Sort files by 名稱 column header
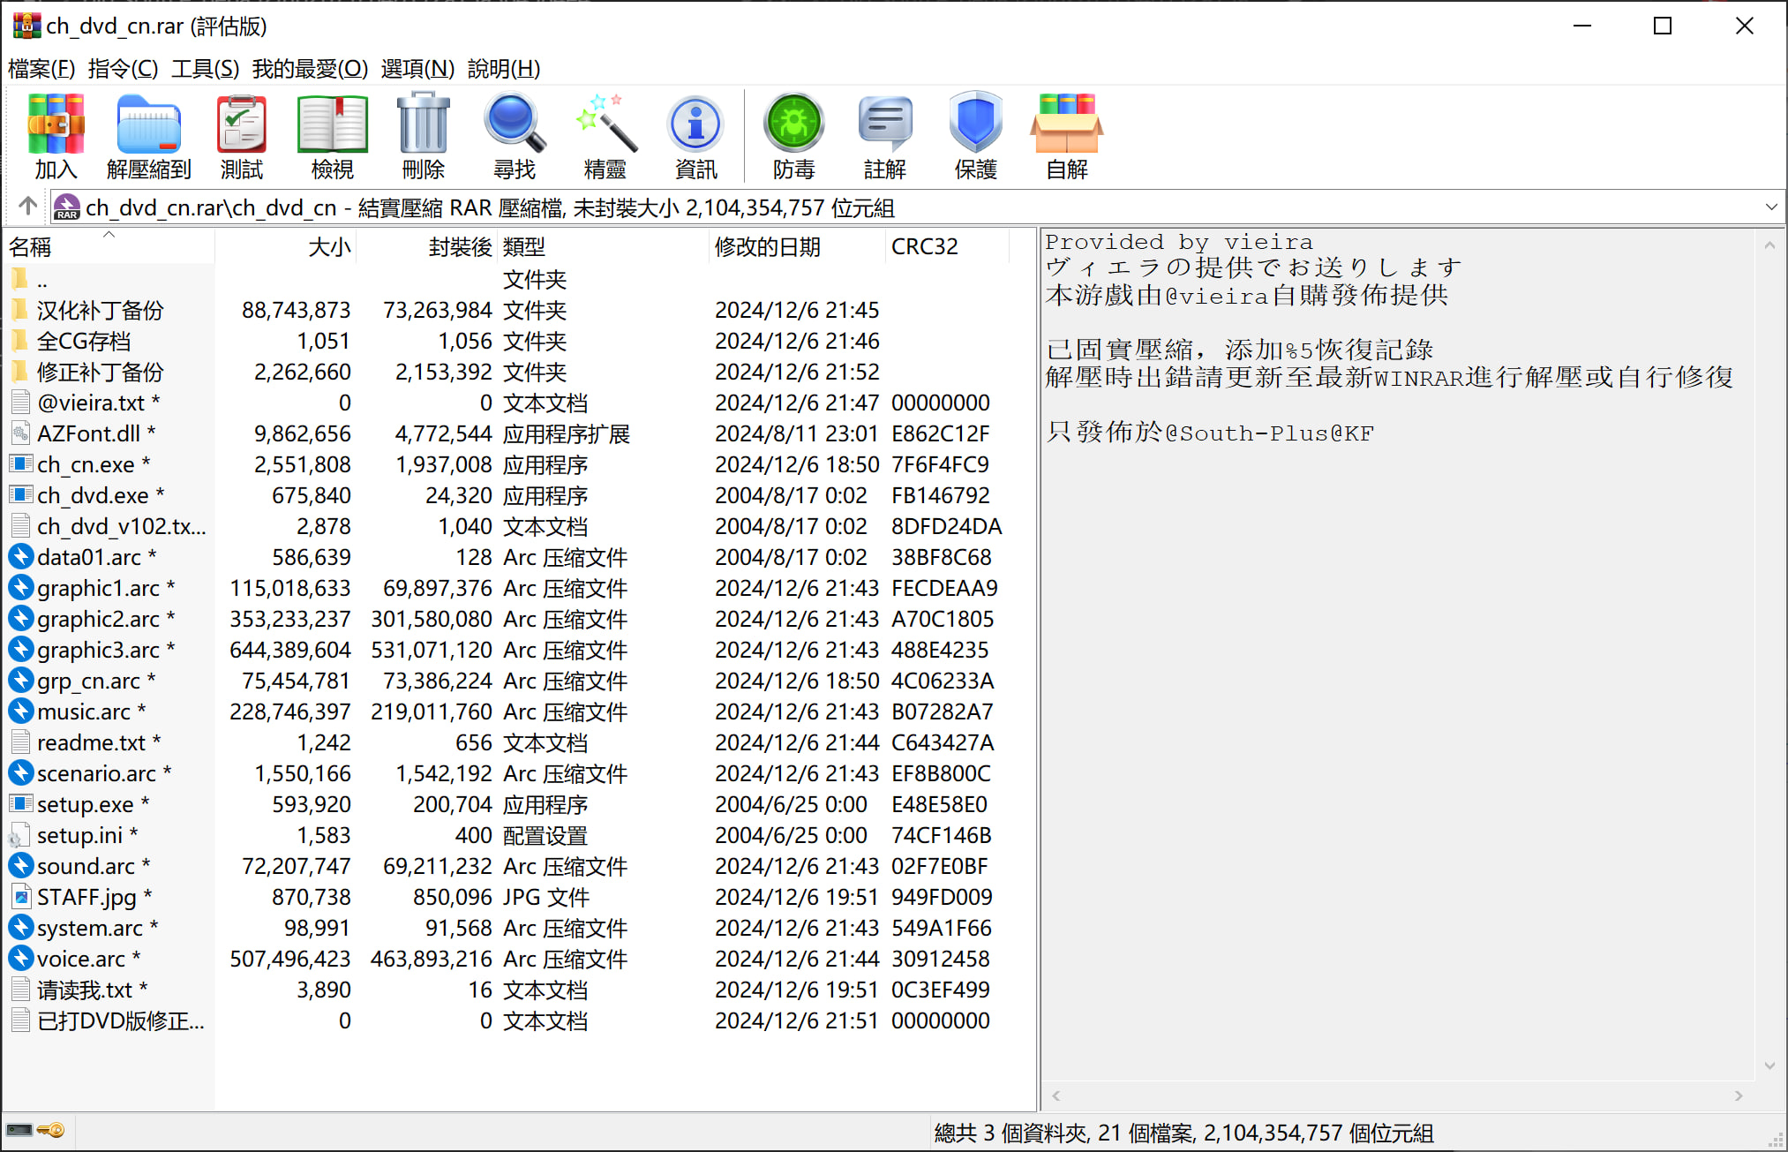Viewport: 1788px width, 1152px height. (x=31, y=247)
